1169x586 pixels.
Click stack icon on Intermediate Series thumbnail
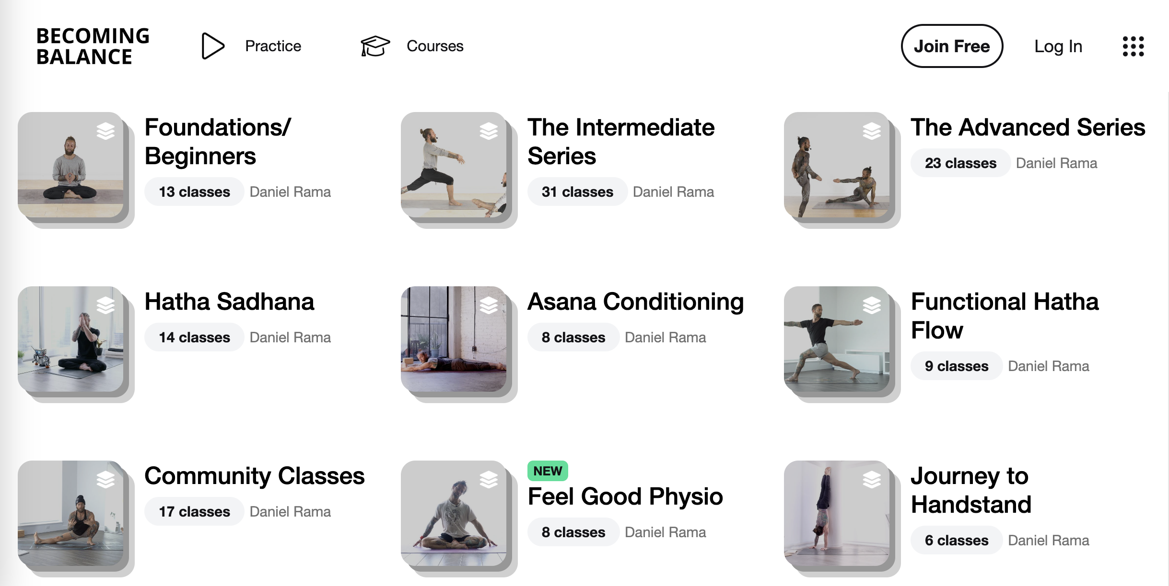point(489,131)
